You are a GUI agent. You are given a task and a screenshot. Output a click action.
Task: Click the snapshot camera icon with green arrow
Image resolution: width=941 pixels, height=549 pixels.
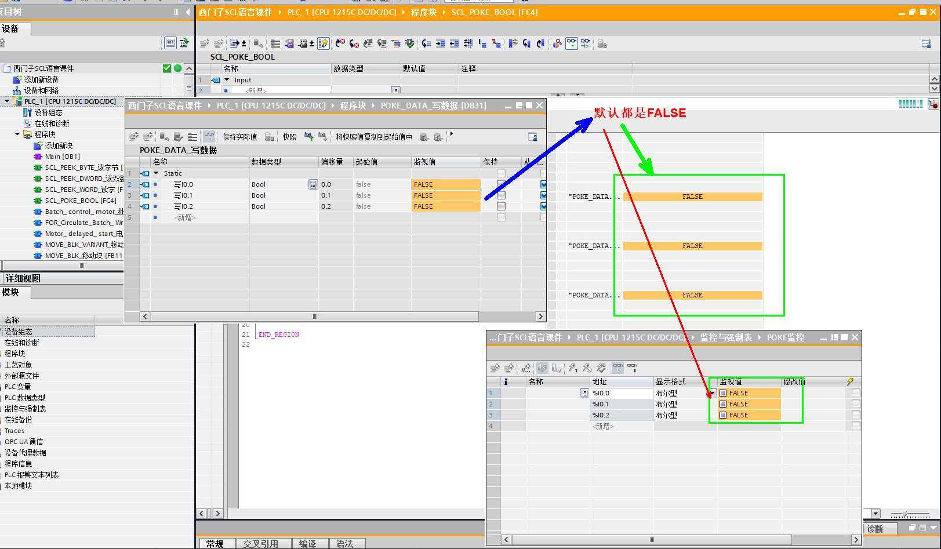[309, 137]
